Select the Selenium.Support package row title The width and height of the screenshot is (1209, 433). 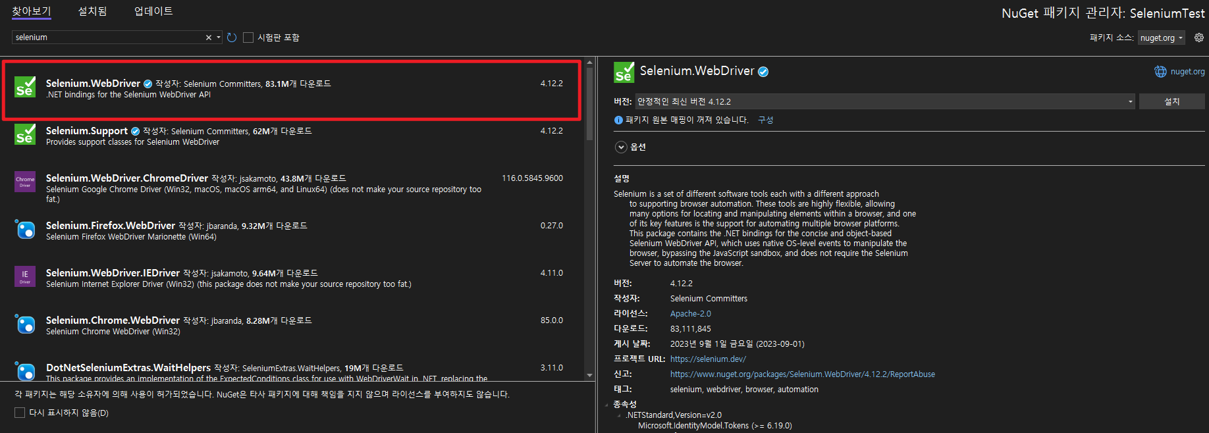point(87,131)
